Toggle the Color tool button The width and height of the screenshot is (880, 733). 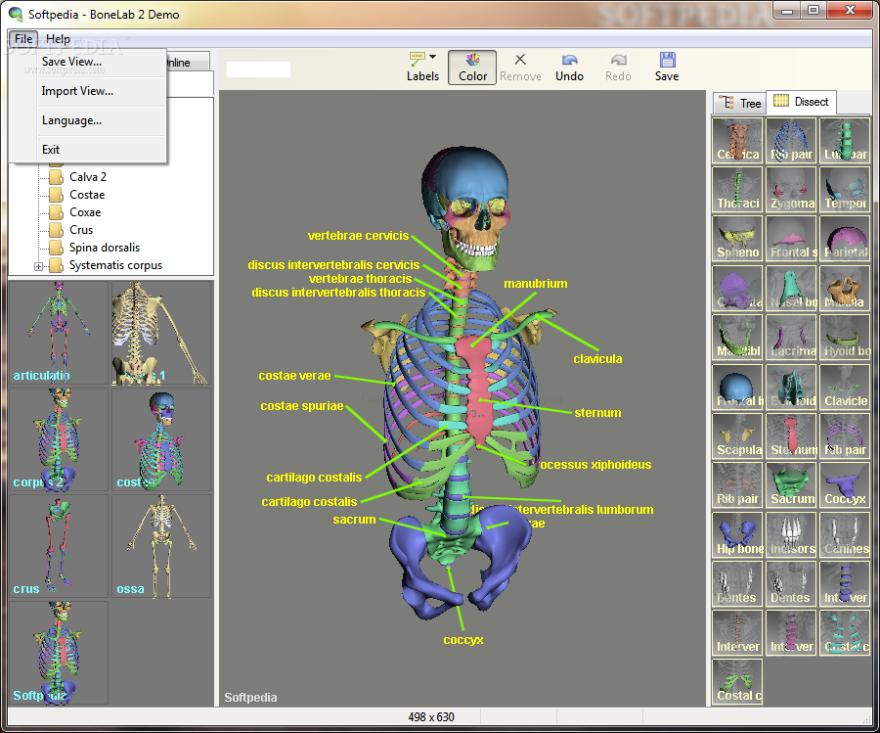click(x=472, y=68)
